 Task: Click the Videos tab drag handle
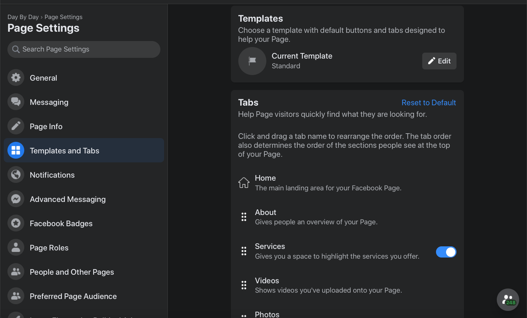tap(244, 285)
